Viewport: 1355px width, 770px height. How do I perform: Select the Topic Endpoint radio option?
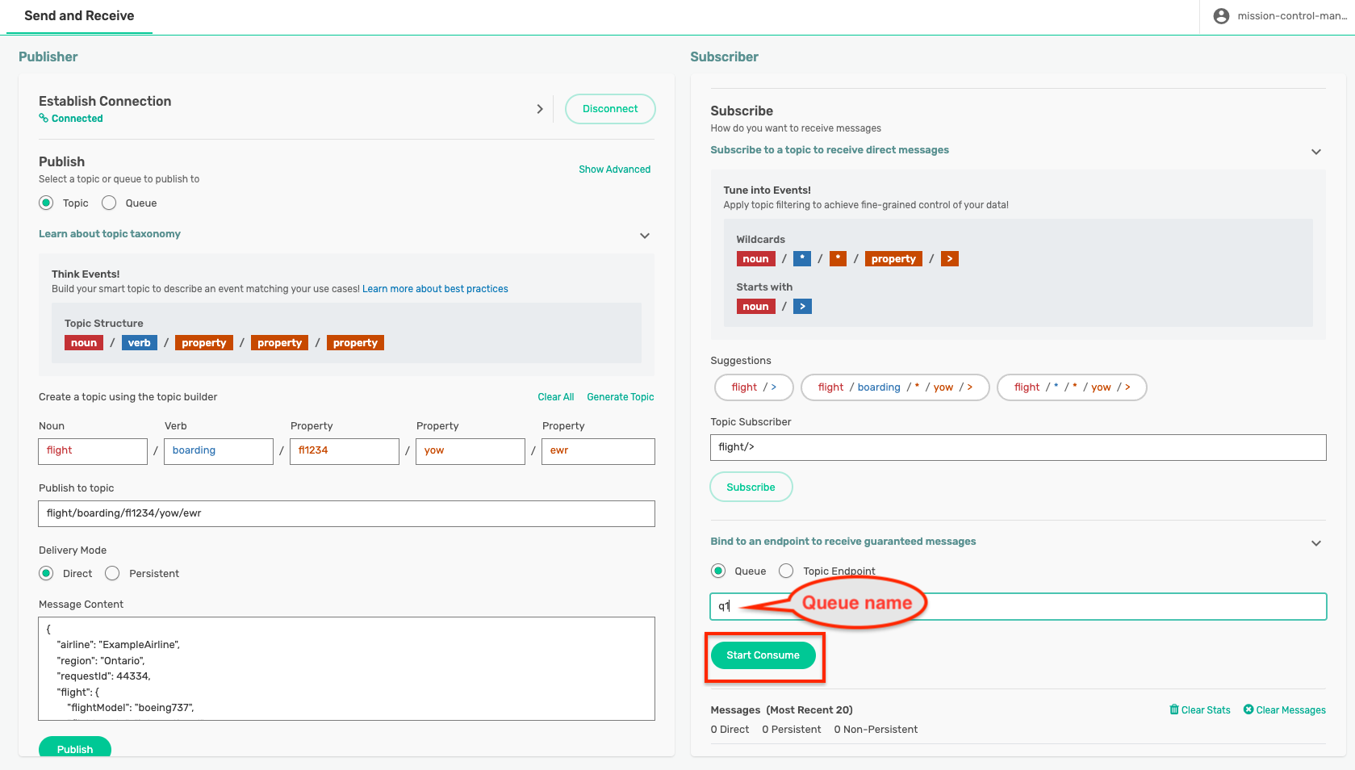[x=786, y=571]
